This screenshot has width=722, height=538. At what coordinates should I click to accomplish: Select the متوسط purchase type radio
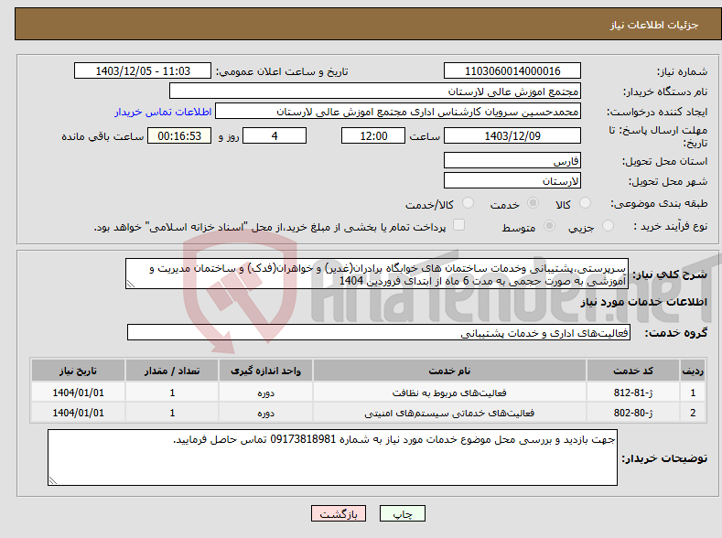[549, 225]
